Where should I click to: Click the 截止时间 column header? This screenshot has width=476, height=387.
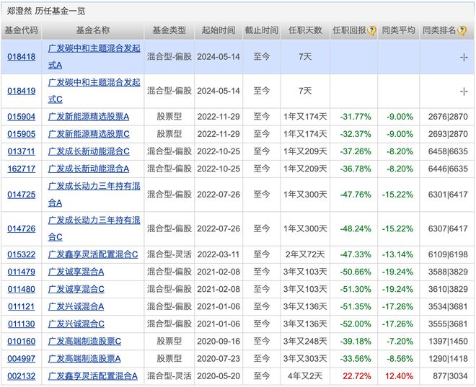pos(262,30)
